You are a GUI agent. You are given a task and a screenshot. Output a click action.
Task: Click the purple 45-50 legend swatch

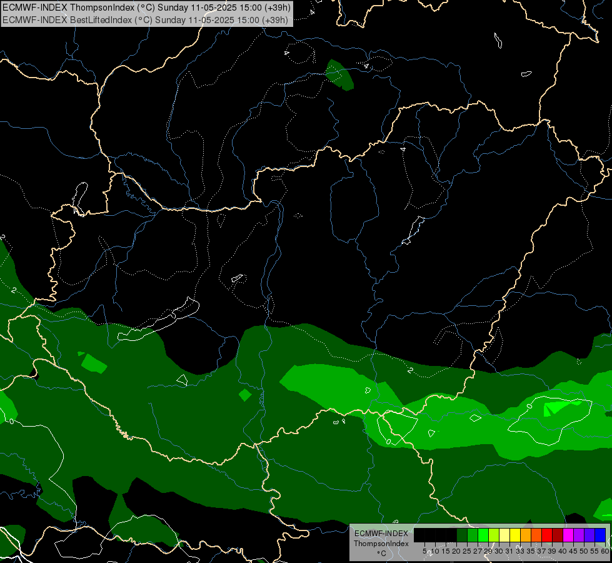pyautogui.click(x=579, y=535)
